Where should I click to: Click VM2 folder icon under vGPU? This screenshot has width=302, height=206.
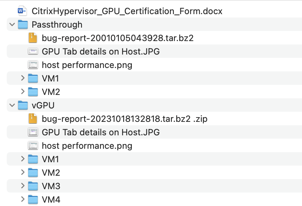pos(33,172)
